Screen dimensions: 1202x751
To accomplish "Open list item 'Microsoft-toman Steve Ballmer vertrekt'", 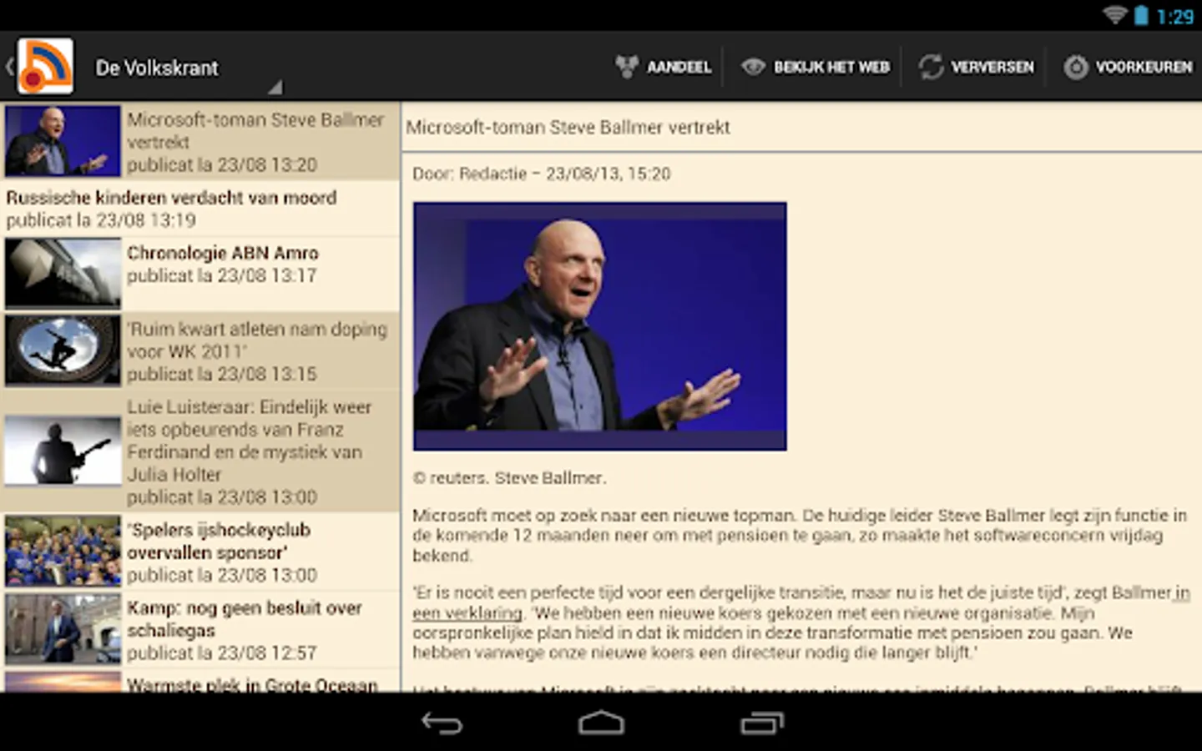I will pos(200,141).
